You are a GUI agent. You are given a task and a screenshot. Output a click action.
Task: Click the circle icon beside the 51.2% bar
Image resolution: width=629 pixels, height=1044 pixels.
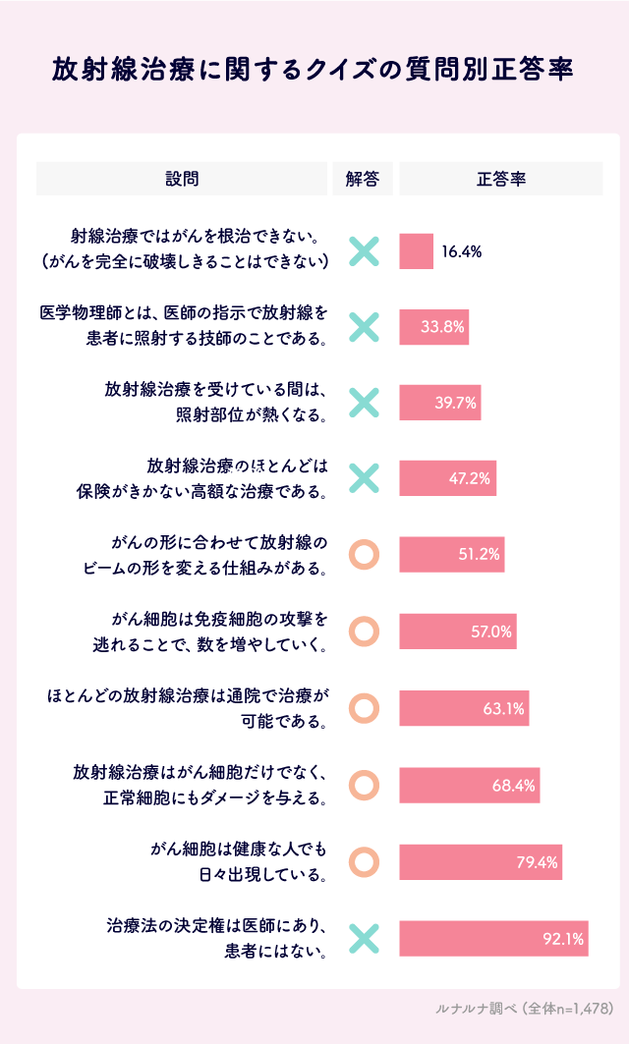[364, 554]
